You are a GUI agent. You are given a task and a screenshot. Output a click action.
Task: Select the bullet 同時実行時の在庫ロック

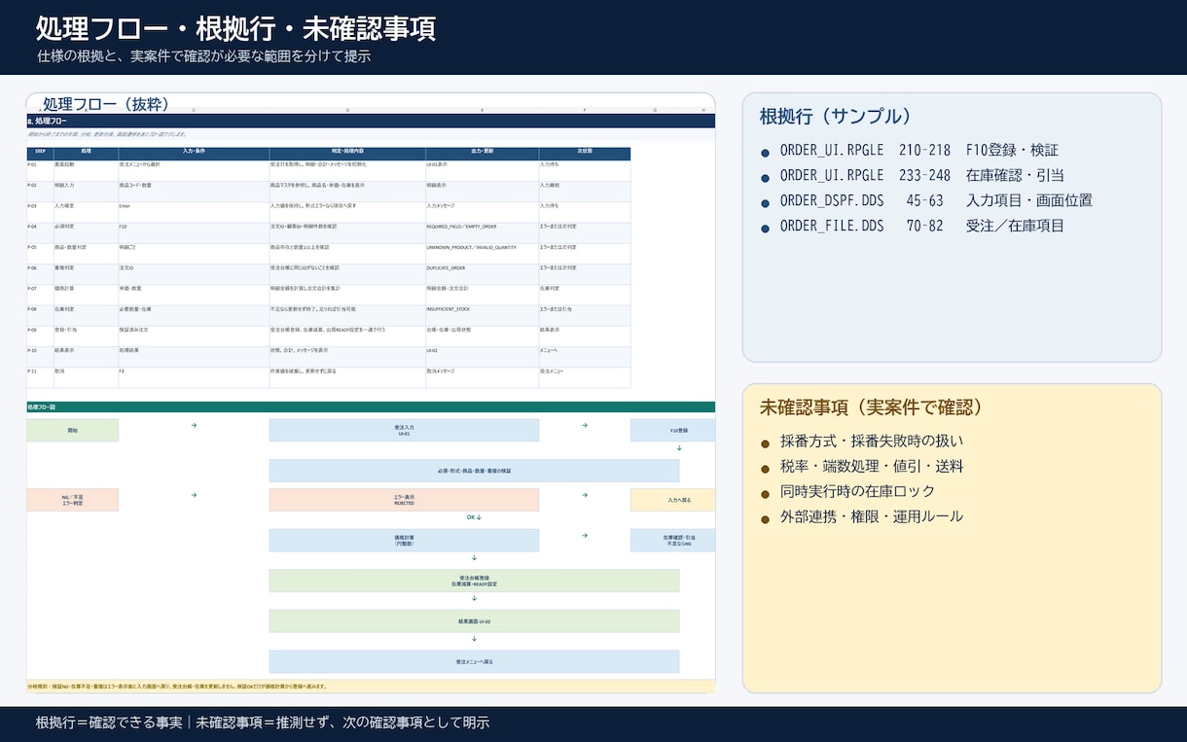857,492
